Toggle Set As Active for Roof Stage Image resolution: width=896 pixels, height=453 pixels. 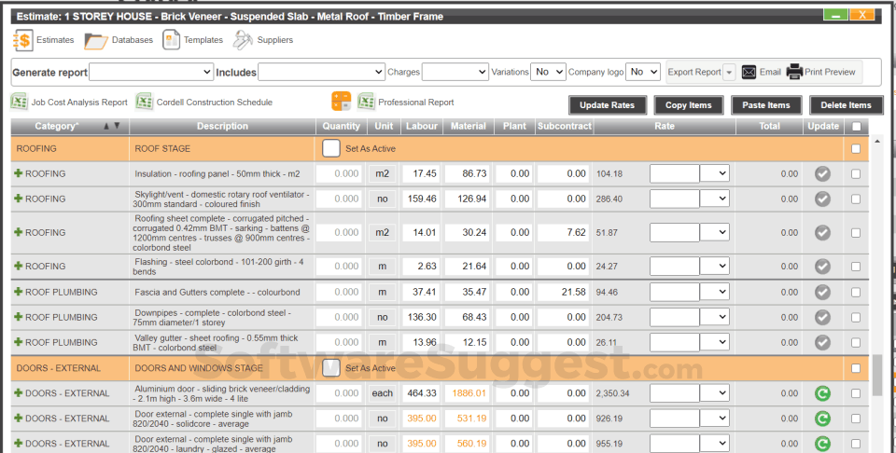[331, 147]
